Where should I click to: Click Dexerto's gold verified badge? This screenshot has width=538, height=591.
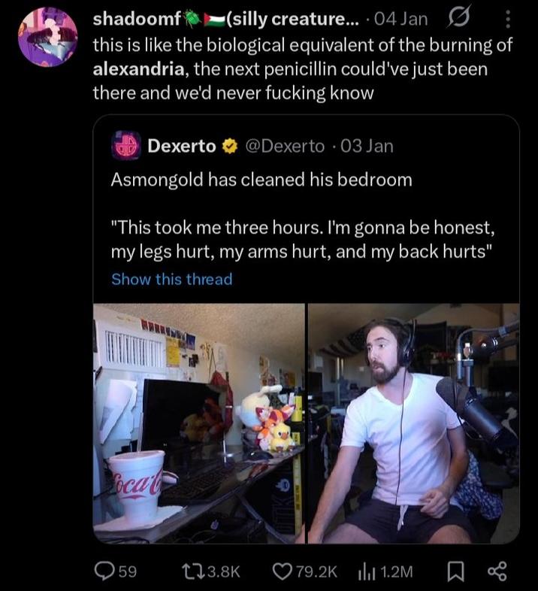[x=231, y=146]
